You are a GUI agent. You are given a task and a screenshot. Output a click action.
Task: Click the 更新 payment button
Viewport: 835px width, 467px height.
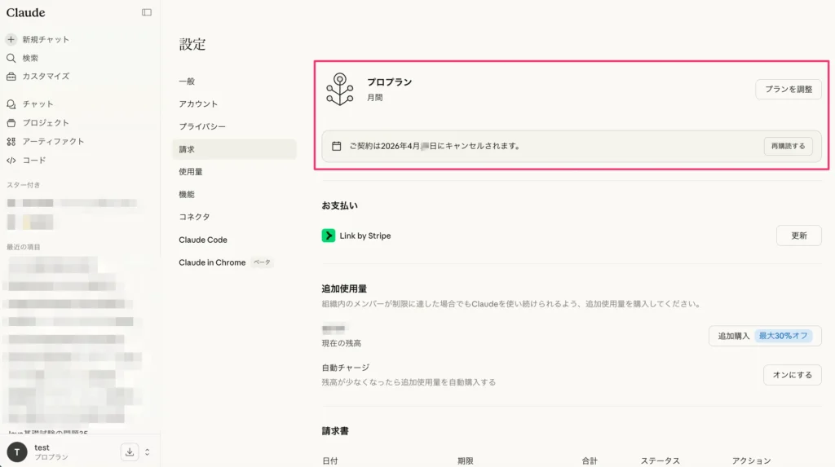click(799, 236)
